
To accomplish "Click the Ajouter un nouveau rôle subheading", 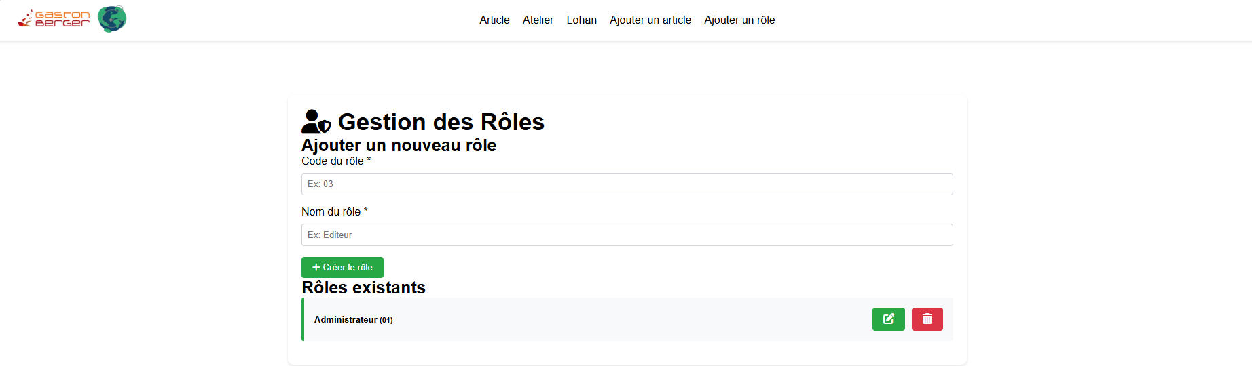I will coord(399,146).
